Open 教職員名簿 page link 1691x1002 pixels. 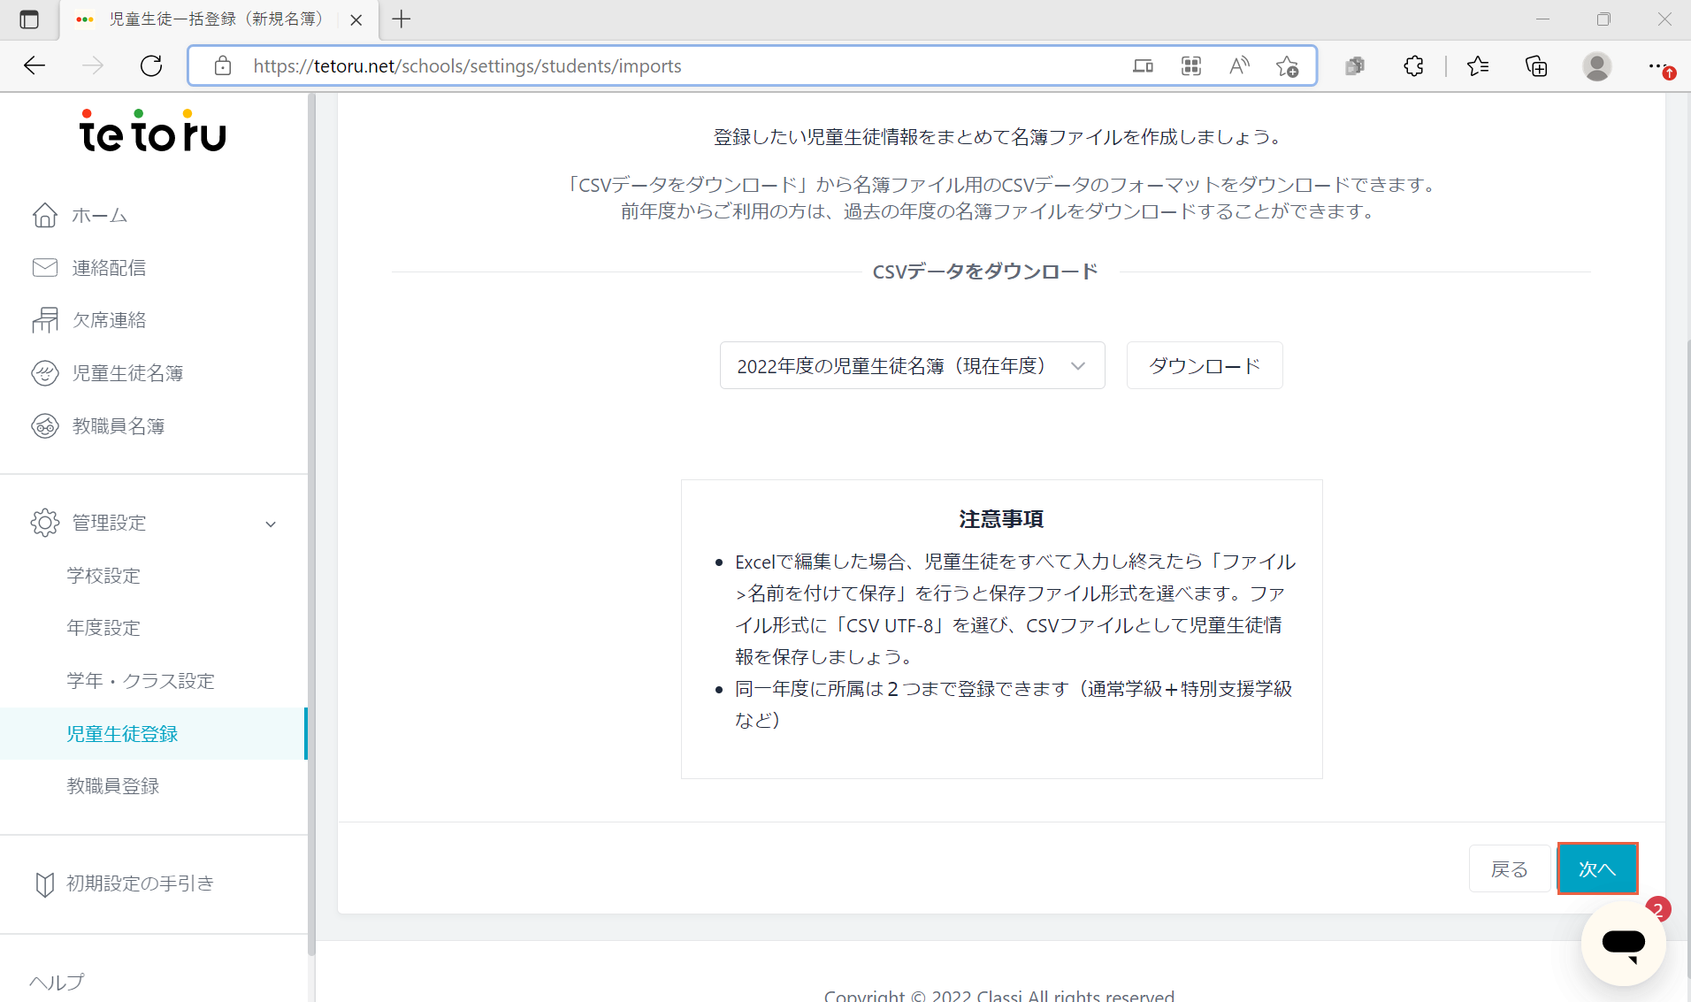click(119, 426)
